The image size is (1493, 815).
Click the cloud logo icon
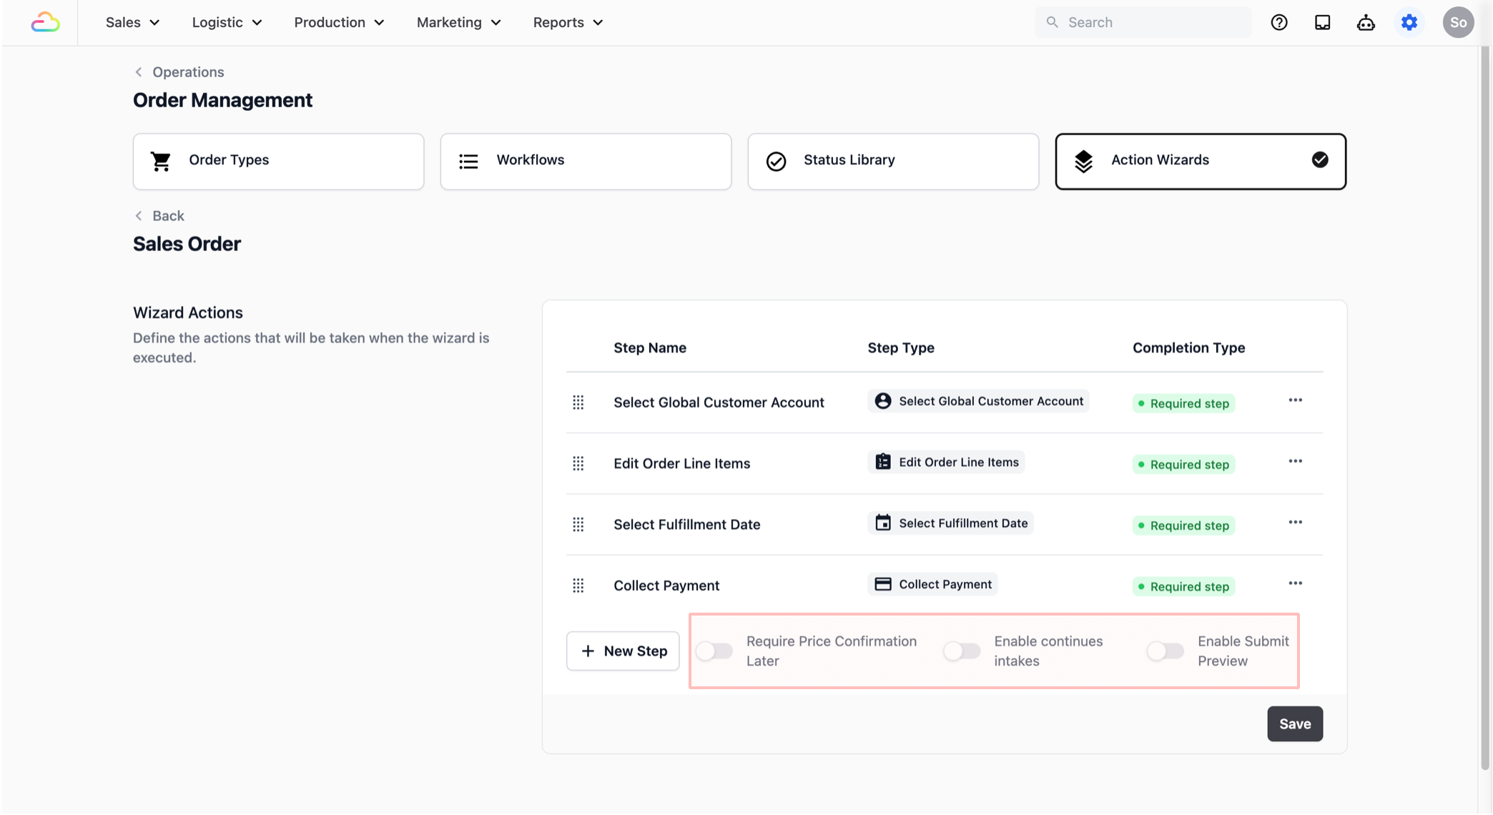point(45,22)
